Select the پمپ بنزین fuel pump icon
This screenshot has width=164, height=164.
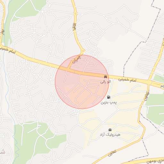109,97
